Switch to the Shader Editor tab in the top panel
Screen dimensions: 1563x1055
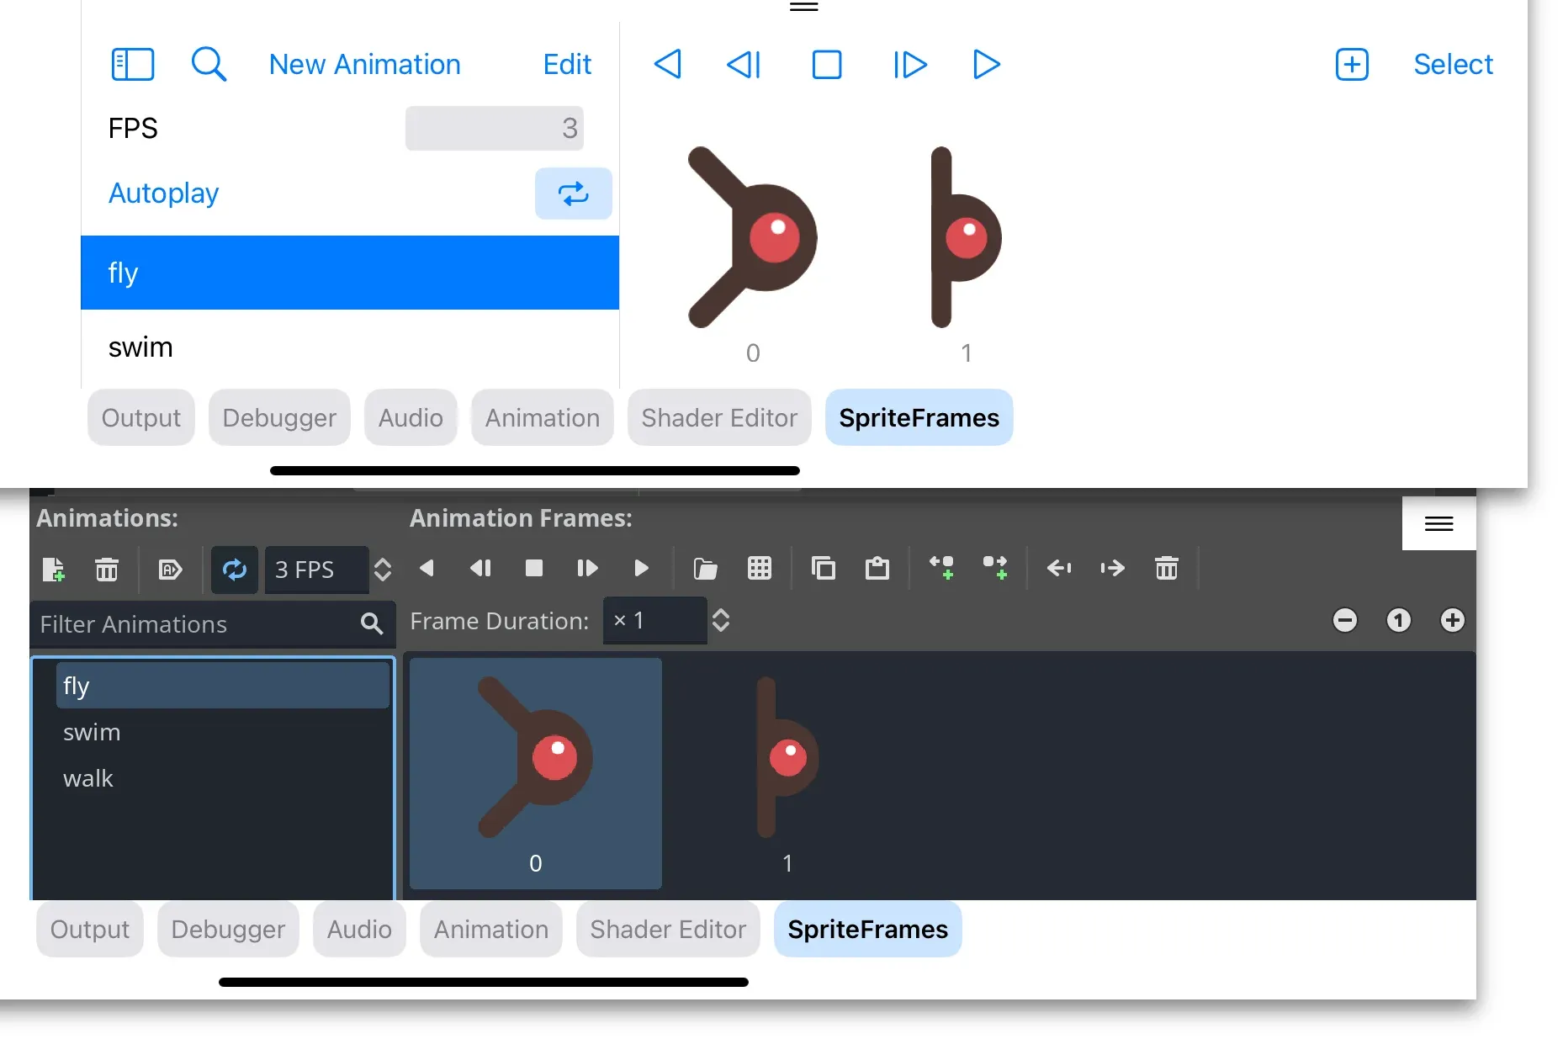click(x=719, y=417)
